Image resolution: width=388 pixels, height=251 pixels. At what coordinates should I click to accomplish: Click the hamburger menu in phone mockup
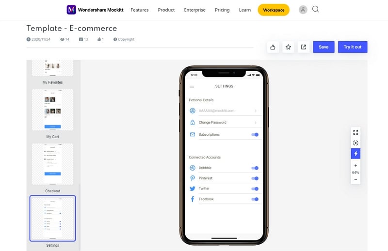192,86
